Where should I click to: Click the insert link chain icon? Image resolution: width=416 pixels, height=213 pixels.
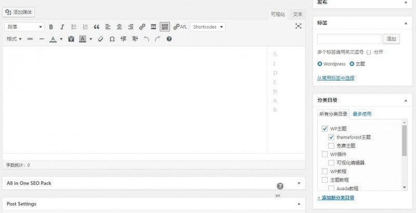coord(142,26)
